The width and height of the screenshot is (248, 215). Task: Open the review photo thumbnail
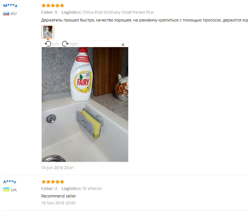point(48,32)
